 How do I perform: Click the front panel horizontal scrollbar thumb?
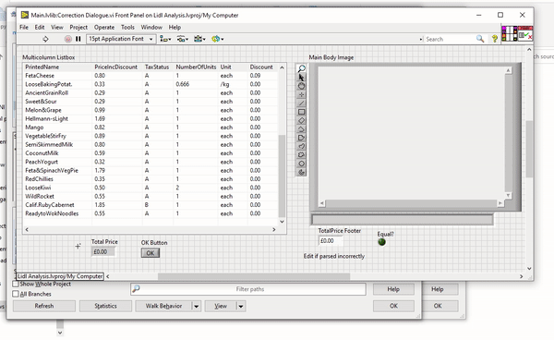[x=254, y=276]
